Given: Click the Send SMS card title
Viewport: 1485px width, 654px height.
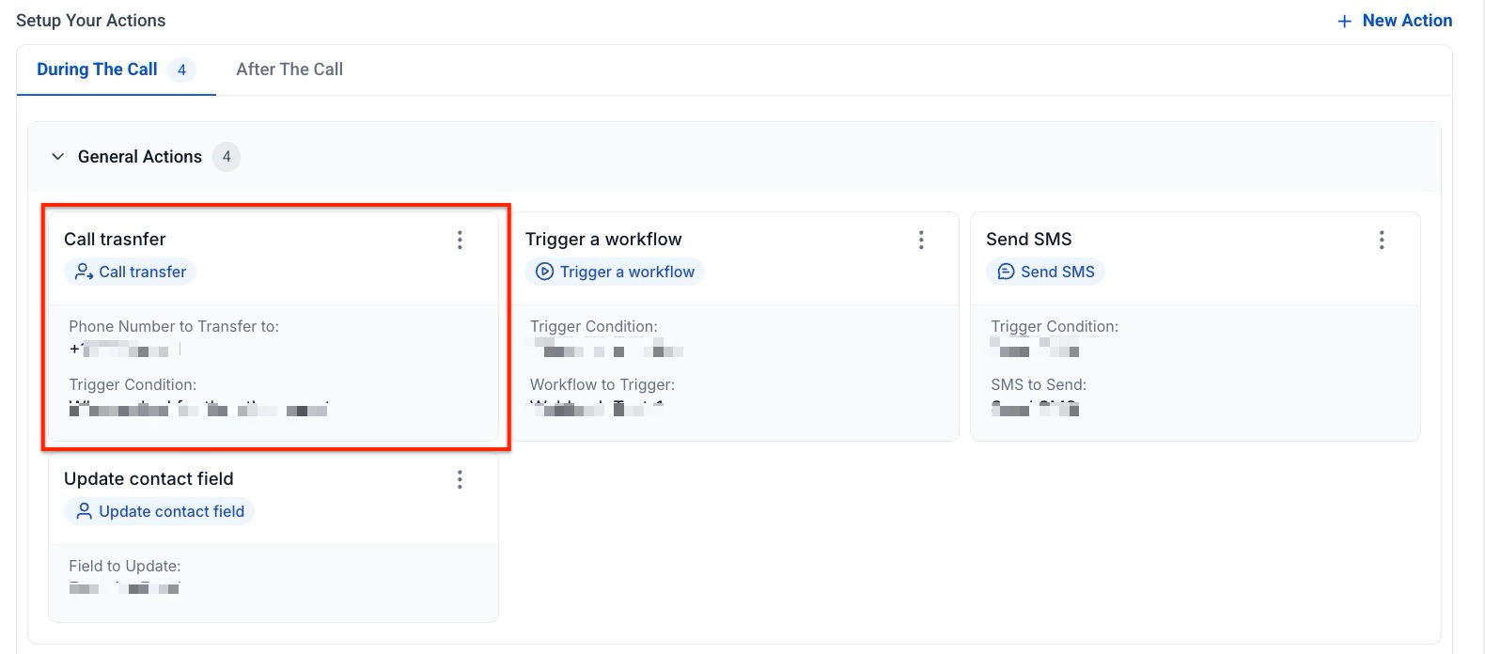Looking at the screenshot, I should [1028, 240].
